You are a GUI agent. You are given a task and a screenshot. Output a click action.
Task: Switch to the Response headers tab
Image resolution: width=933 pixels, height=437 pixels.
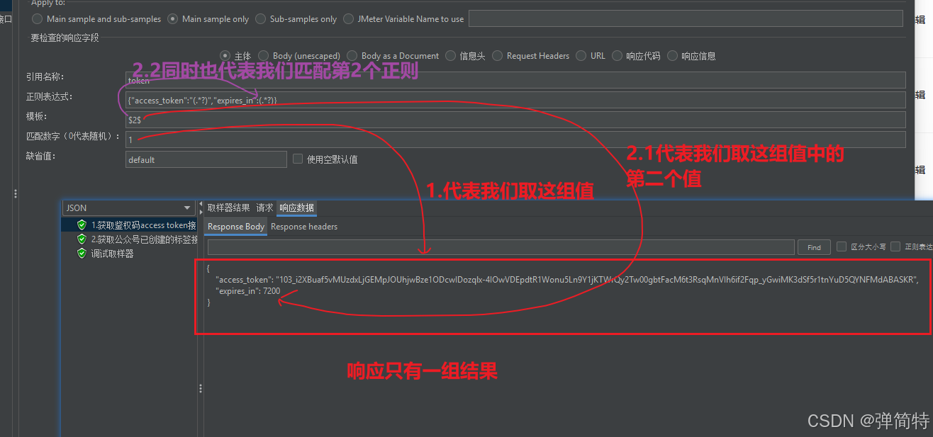click(303, 226)
